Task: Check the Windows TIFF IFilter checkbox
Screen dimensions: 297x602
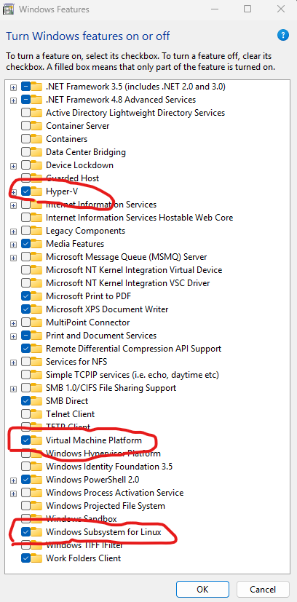Action: point(25,544)
